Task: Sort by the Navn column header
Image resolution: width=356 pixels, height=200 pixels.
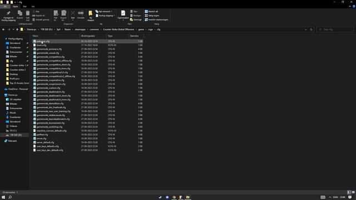Action: point(56,36)
